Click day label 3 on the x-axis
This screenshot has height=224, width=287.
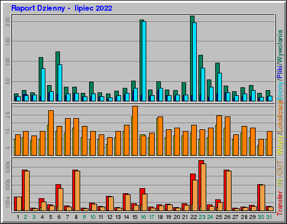click(x=34, y=217)
